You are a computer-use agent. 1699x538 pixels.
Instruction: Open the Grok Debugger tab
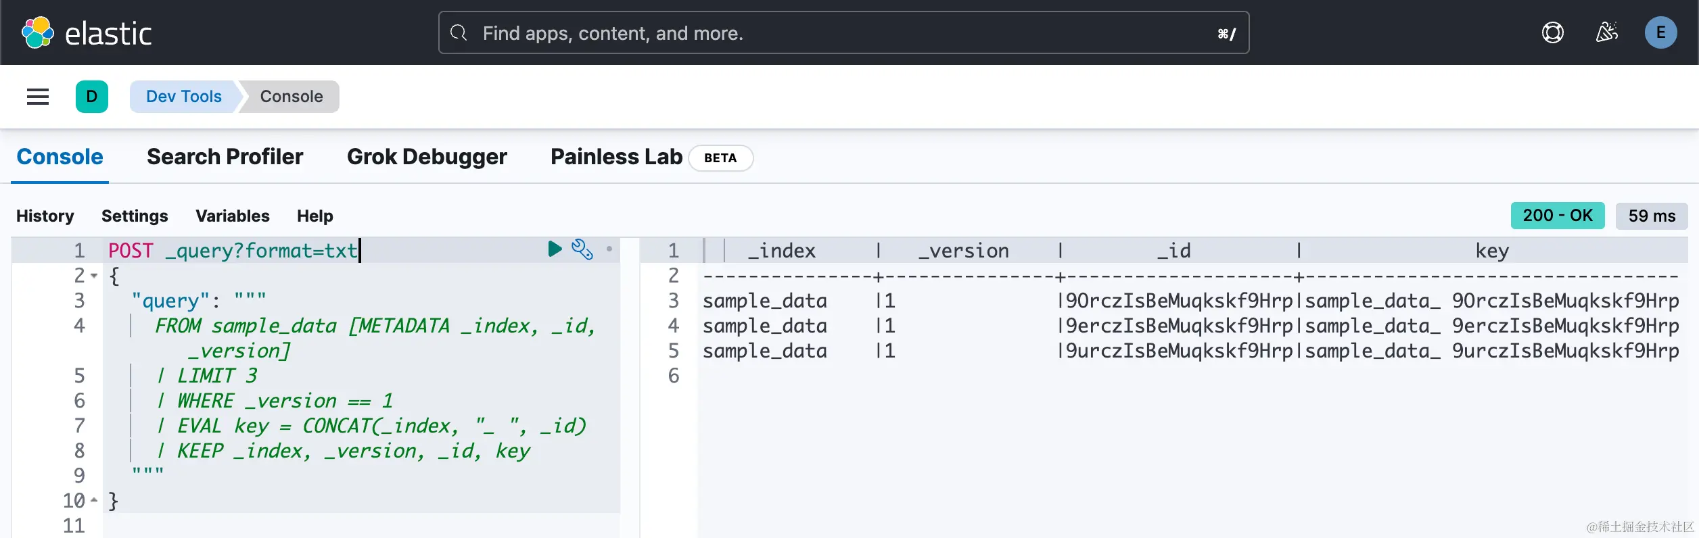click(427, 157)
